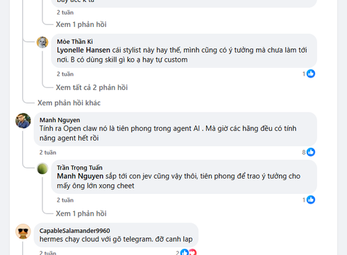This screenshot has width=347, height=255.
Task: Open Mòe Thần Kì author name
Action: pos(75,42)
